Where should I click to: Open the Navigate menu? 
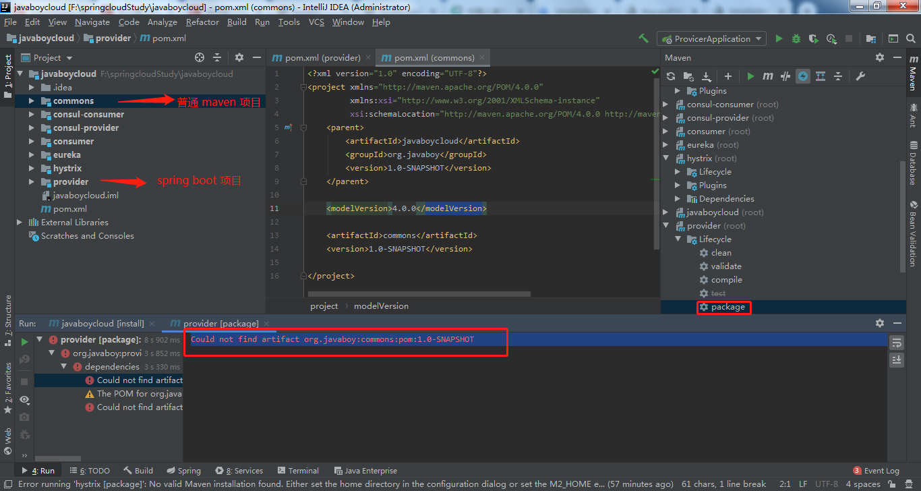[92, 22]
